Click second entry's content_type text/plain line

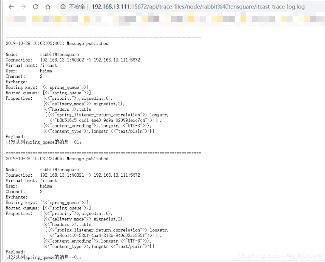[x=99, y=247]
